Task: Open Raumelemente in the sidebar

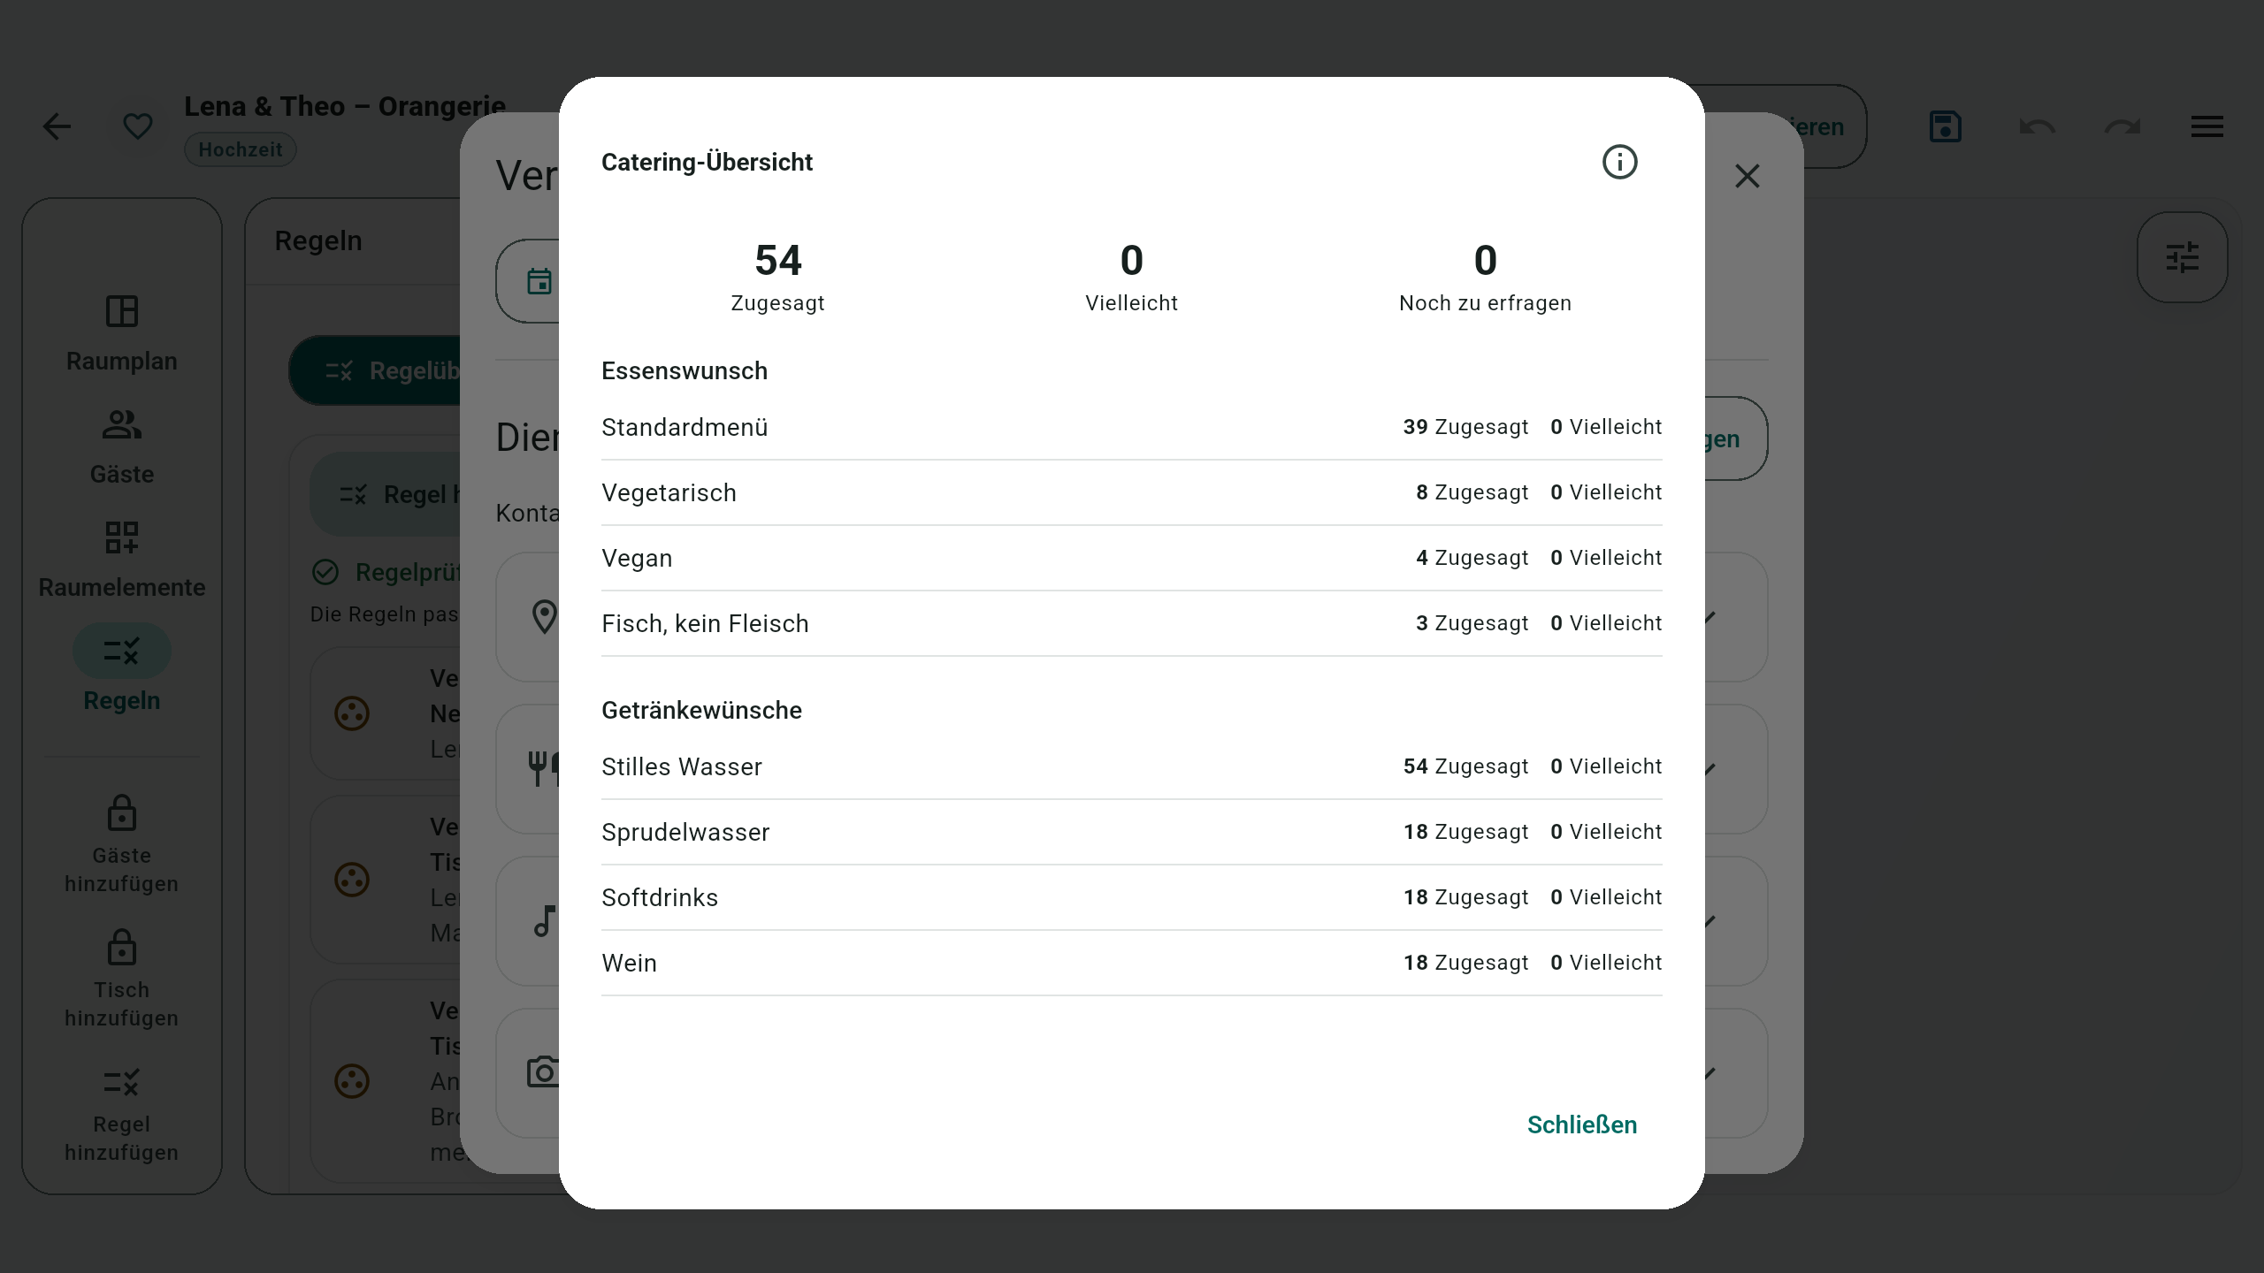Action: click(122, 560)
